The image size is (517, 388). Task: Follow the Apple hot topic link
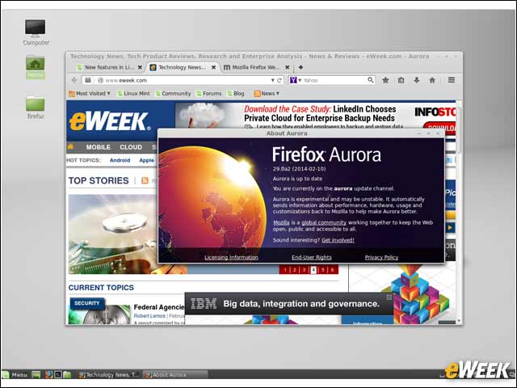[x=146, y=160]
